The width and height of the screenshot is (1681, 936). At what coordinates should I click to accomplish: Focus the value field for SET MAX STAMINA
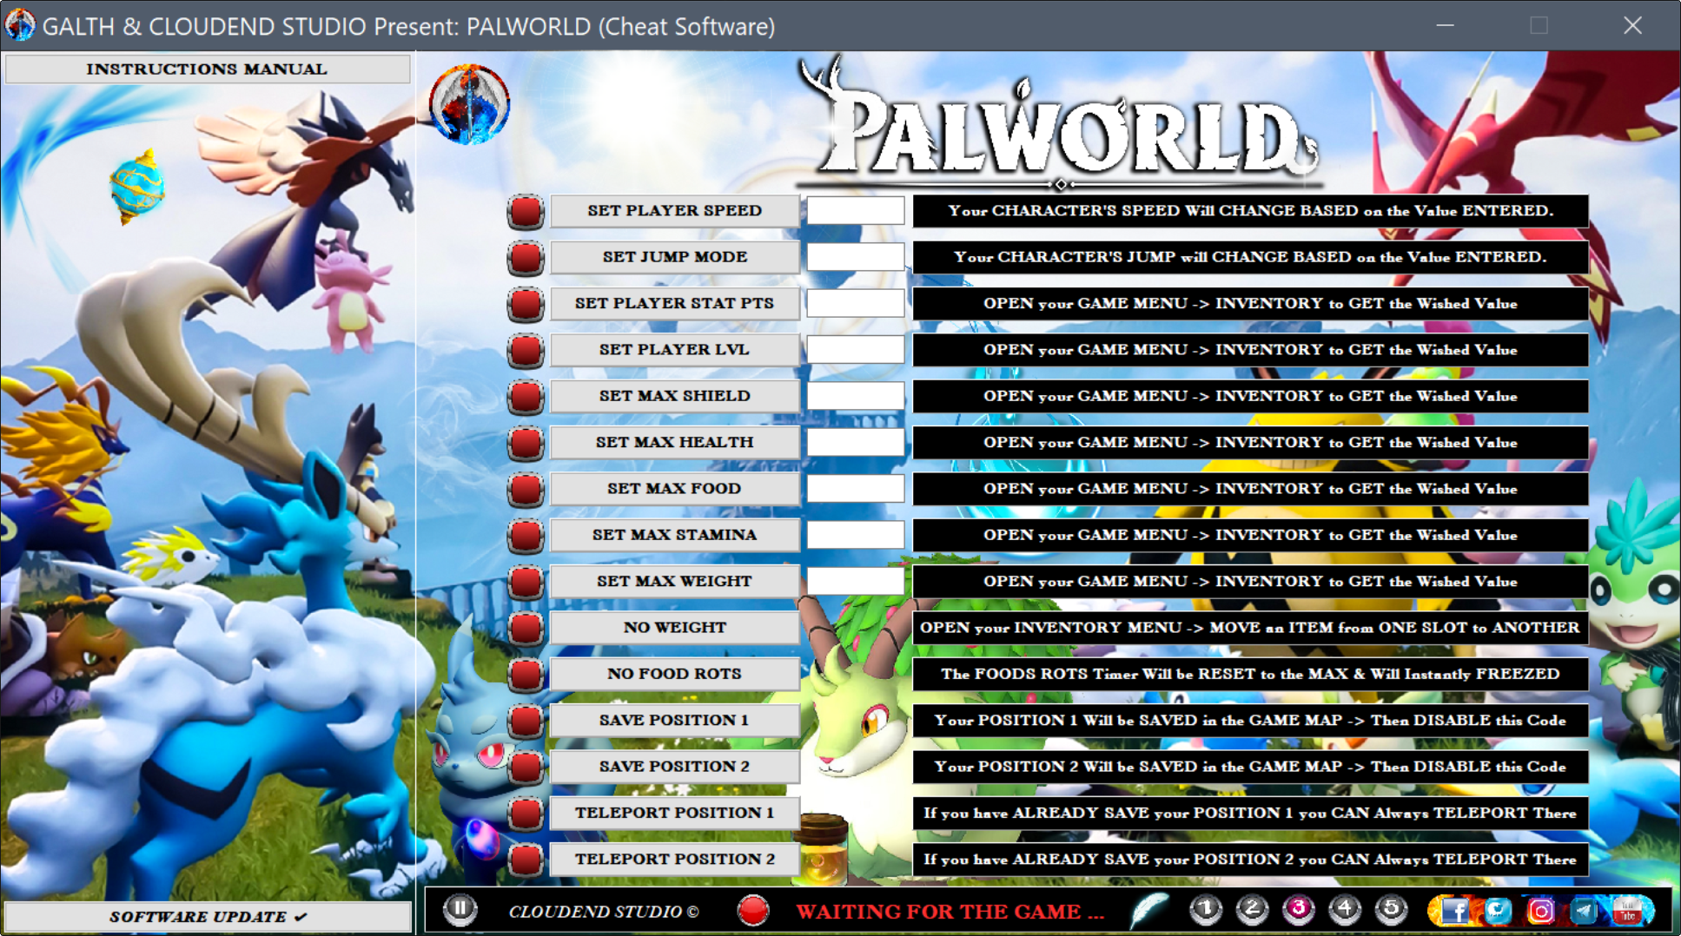856,535
